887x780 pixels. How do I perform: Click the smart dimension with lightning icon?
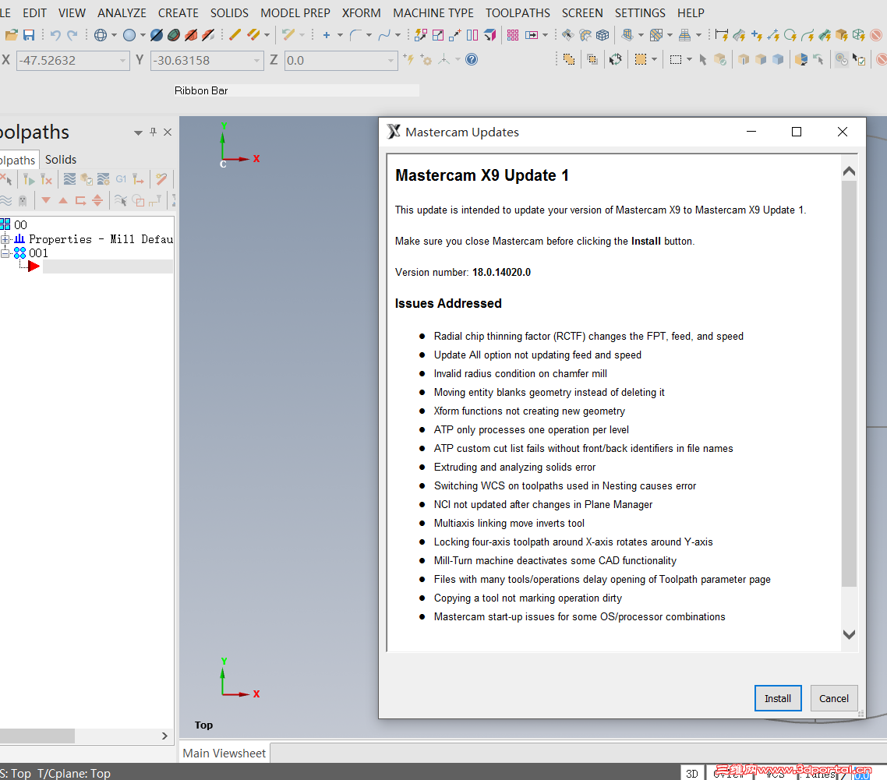pos(722,35)
